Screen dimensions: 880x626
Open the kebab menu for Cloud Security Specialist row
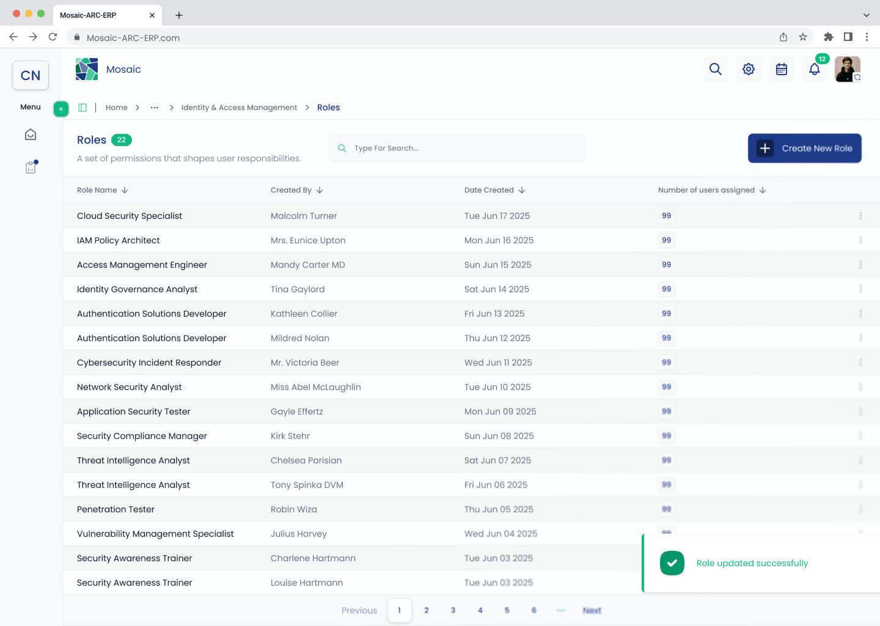point(860,216)
